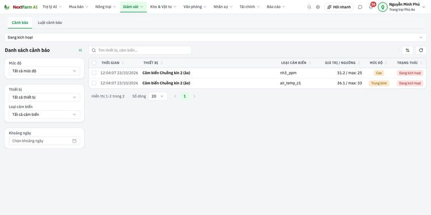Click the nh3_ppm sensor type cell

(288, 73)
